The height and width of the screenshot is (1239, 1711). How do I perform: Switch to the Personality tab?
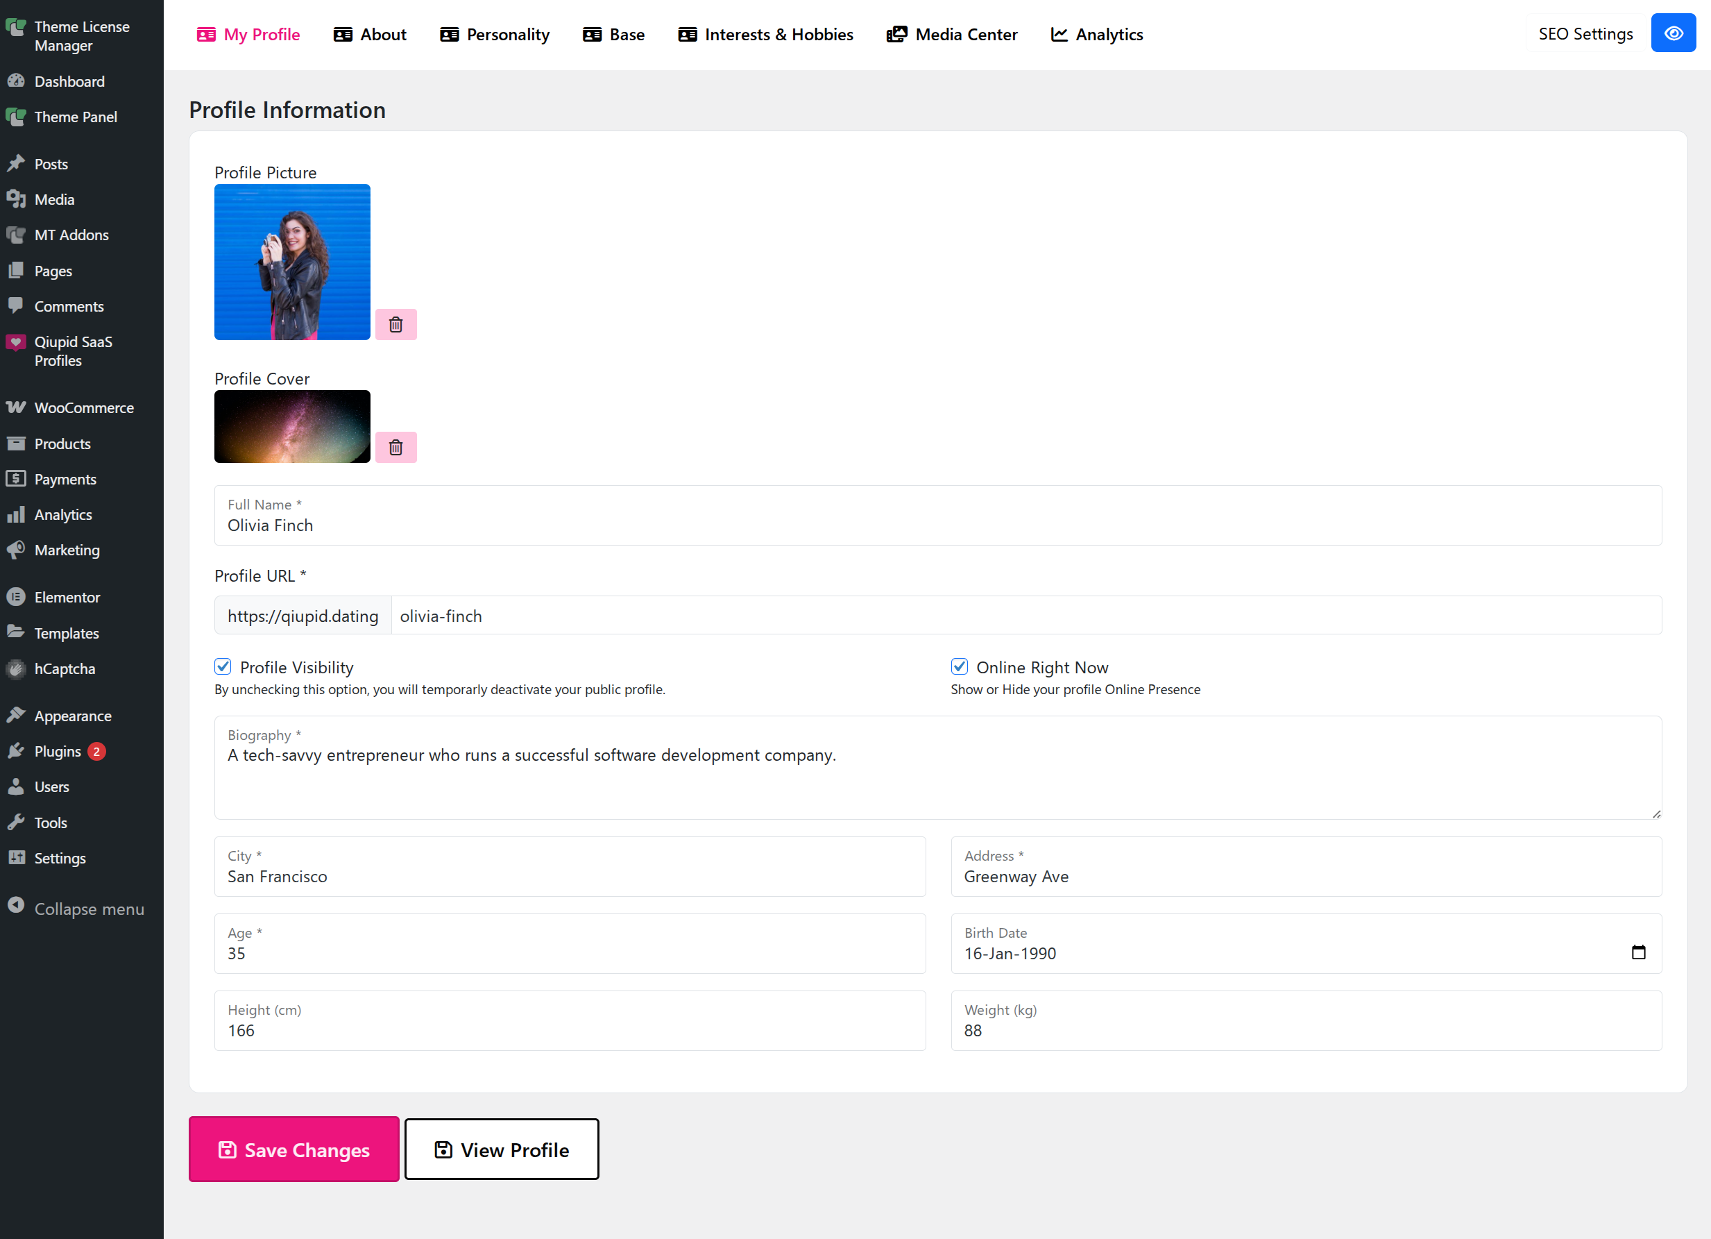click(x=495, y=35)
